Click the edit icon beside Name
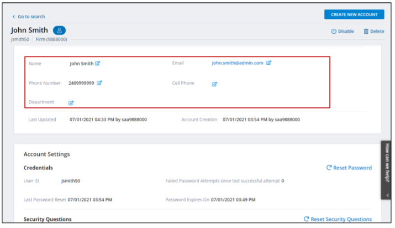 click(98, 64)
